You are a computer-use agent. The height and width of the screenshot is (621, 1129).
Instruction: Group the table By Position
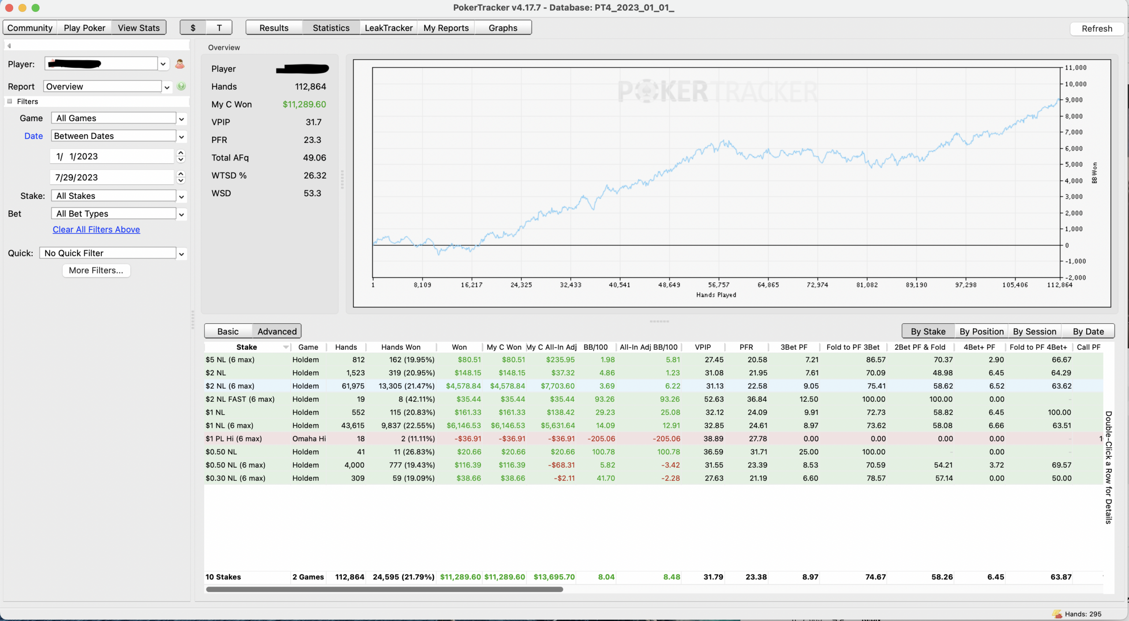click(982, 331)
